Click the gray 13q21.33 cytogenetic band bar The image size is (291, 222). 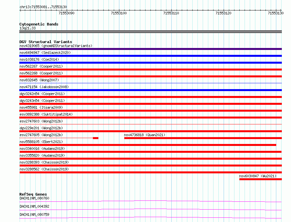150,32
